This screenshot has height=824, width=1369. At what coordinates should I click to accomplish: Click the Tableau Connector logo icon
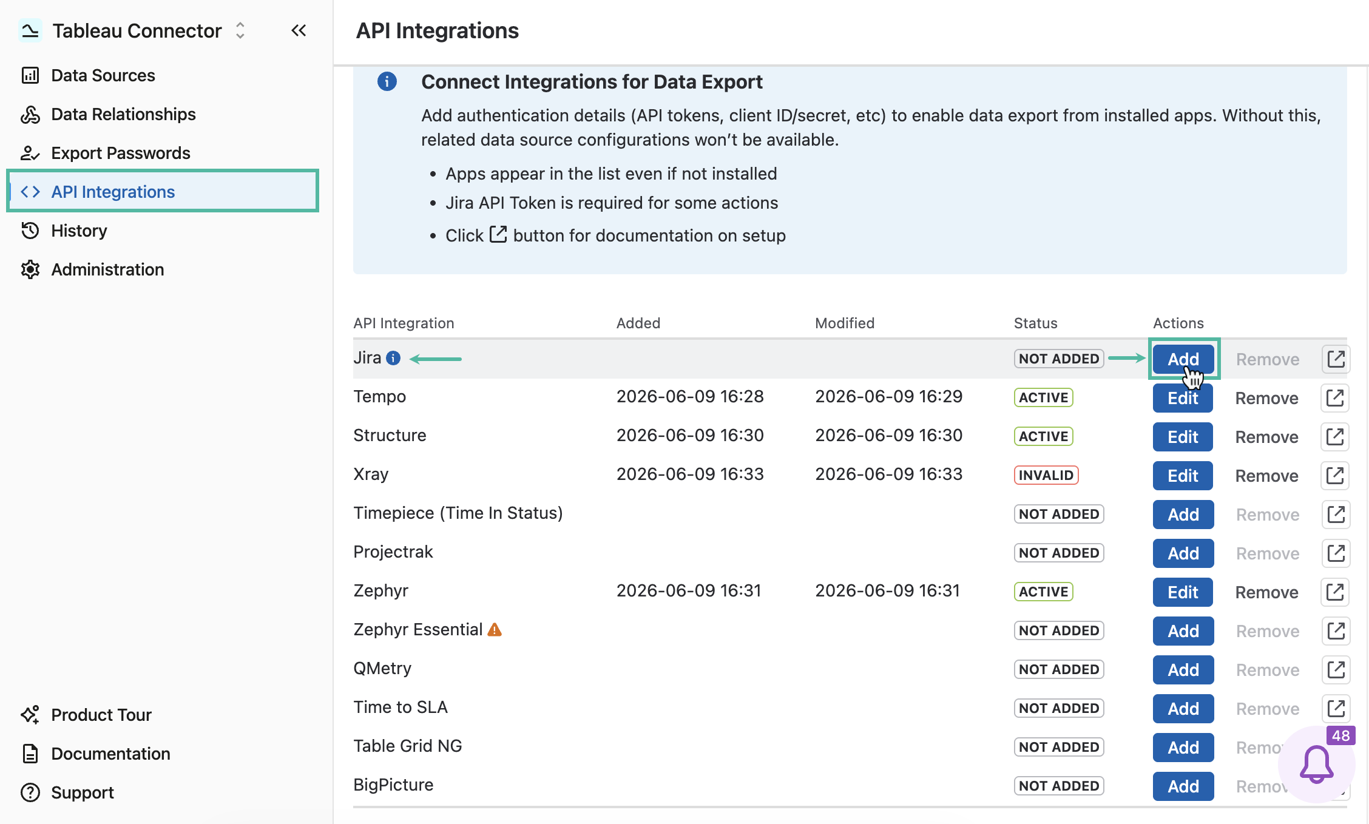click(30, 30)
